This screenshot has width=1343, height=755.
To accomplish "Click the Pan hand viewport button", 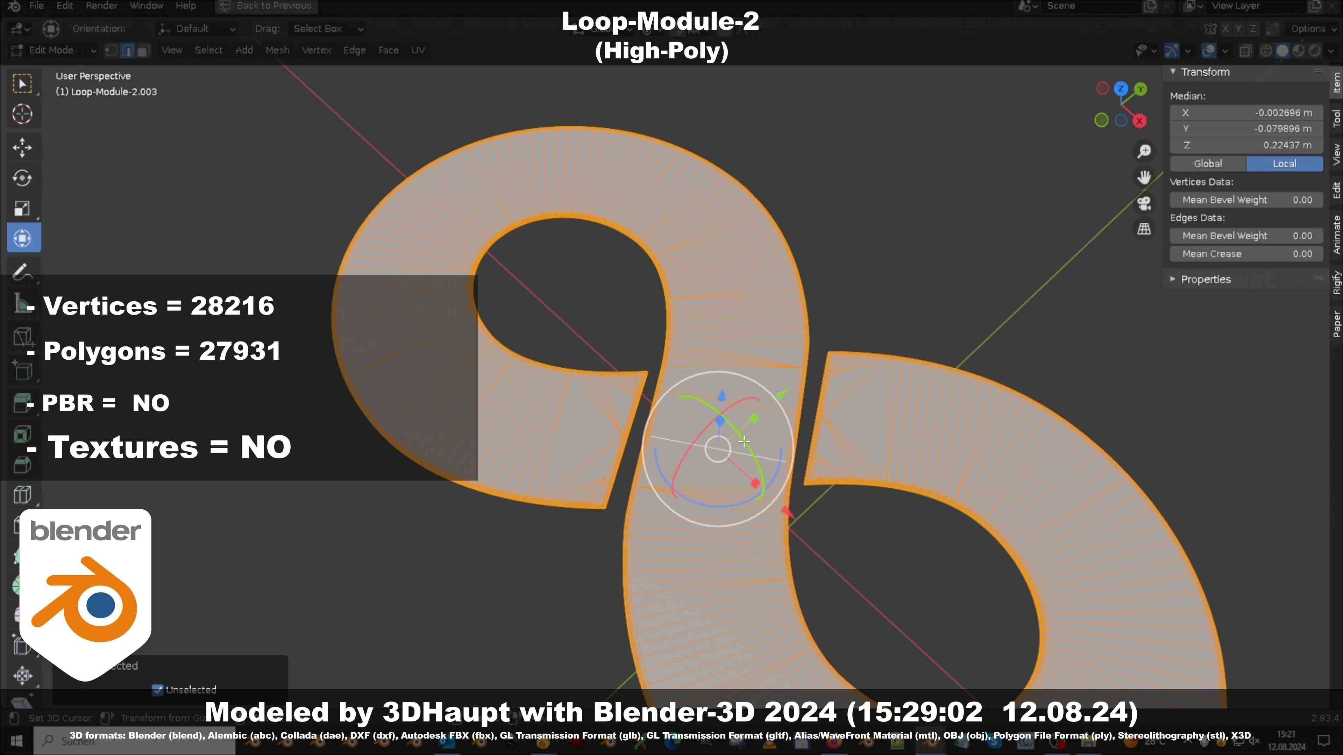I will tap(1144, 177).
